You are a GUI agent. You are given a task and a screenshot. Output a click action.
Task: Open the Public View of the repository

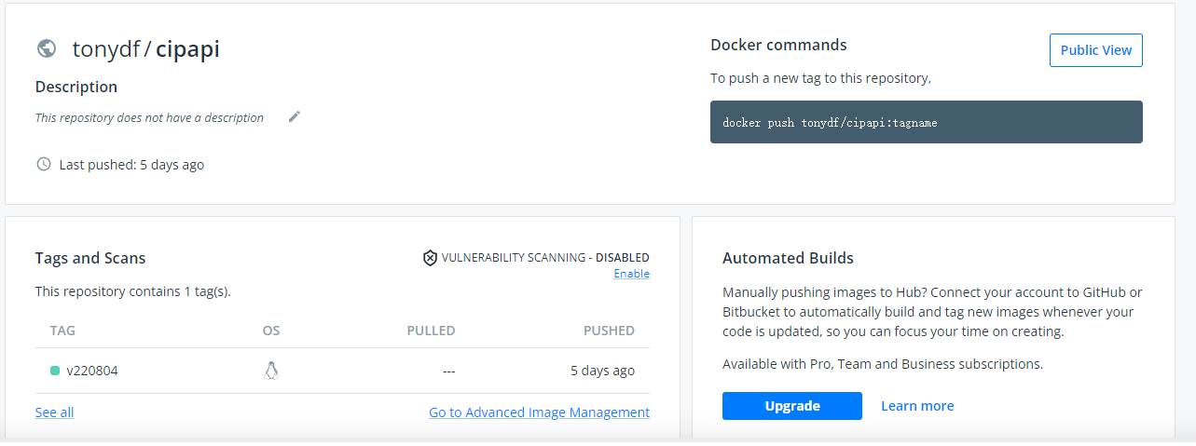1095,50
